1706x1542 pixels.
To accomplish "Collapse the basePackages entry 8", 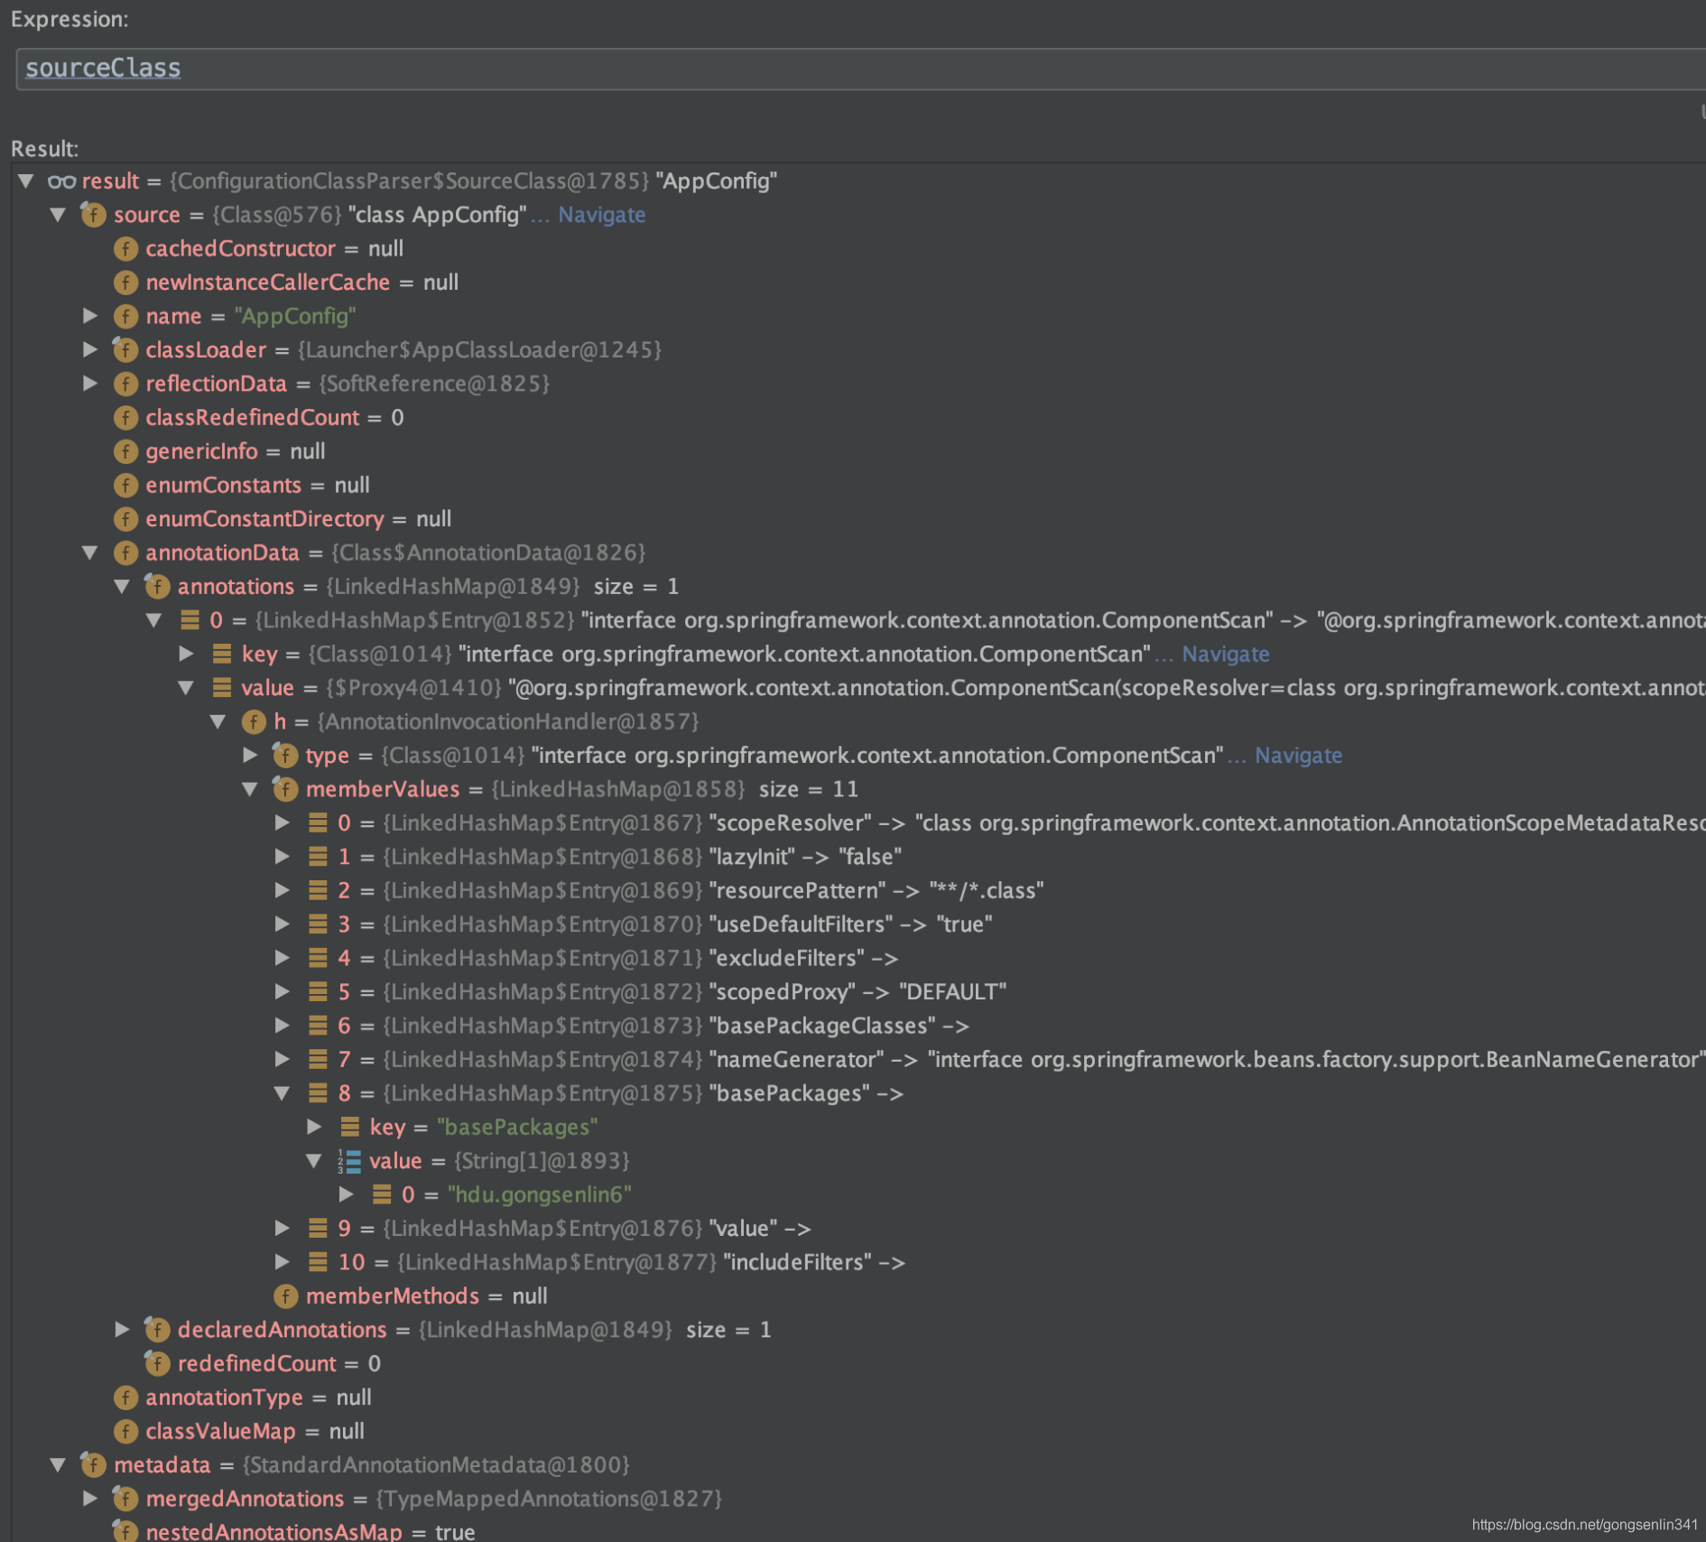I will [283, 1093].
